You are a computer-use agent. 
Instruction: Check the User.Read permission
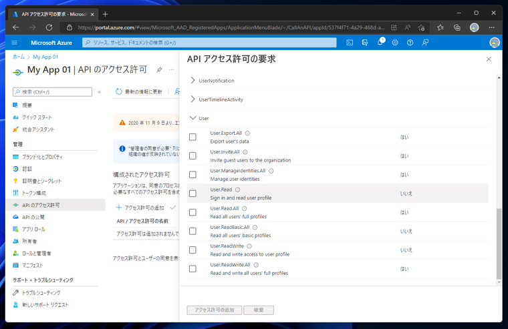tap(193, 194)
